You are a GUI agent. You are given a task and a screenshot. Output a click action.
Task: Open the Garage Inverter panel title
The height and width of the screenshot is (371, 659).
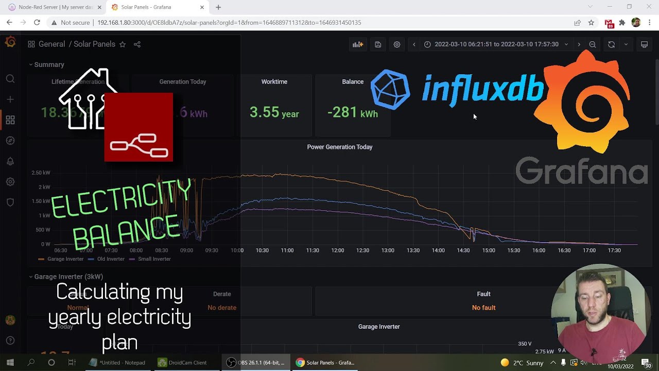click(379, 327)
